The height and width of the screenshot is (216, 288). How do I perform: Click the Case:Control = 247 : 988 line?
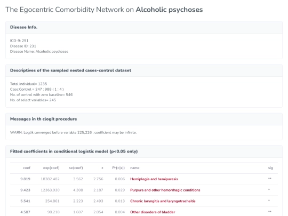coord(37,89)
